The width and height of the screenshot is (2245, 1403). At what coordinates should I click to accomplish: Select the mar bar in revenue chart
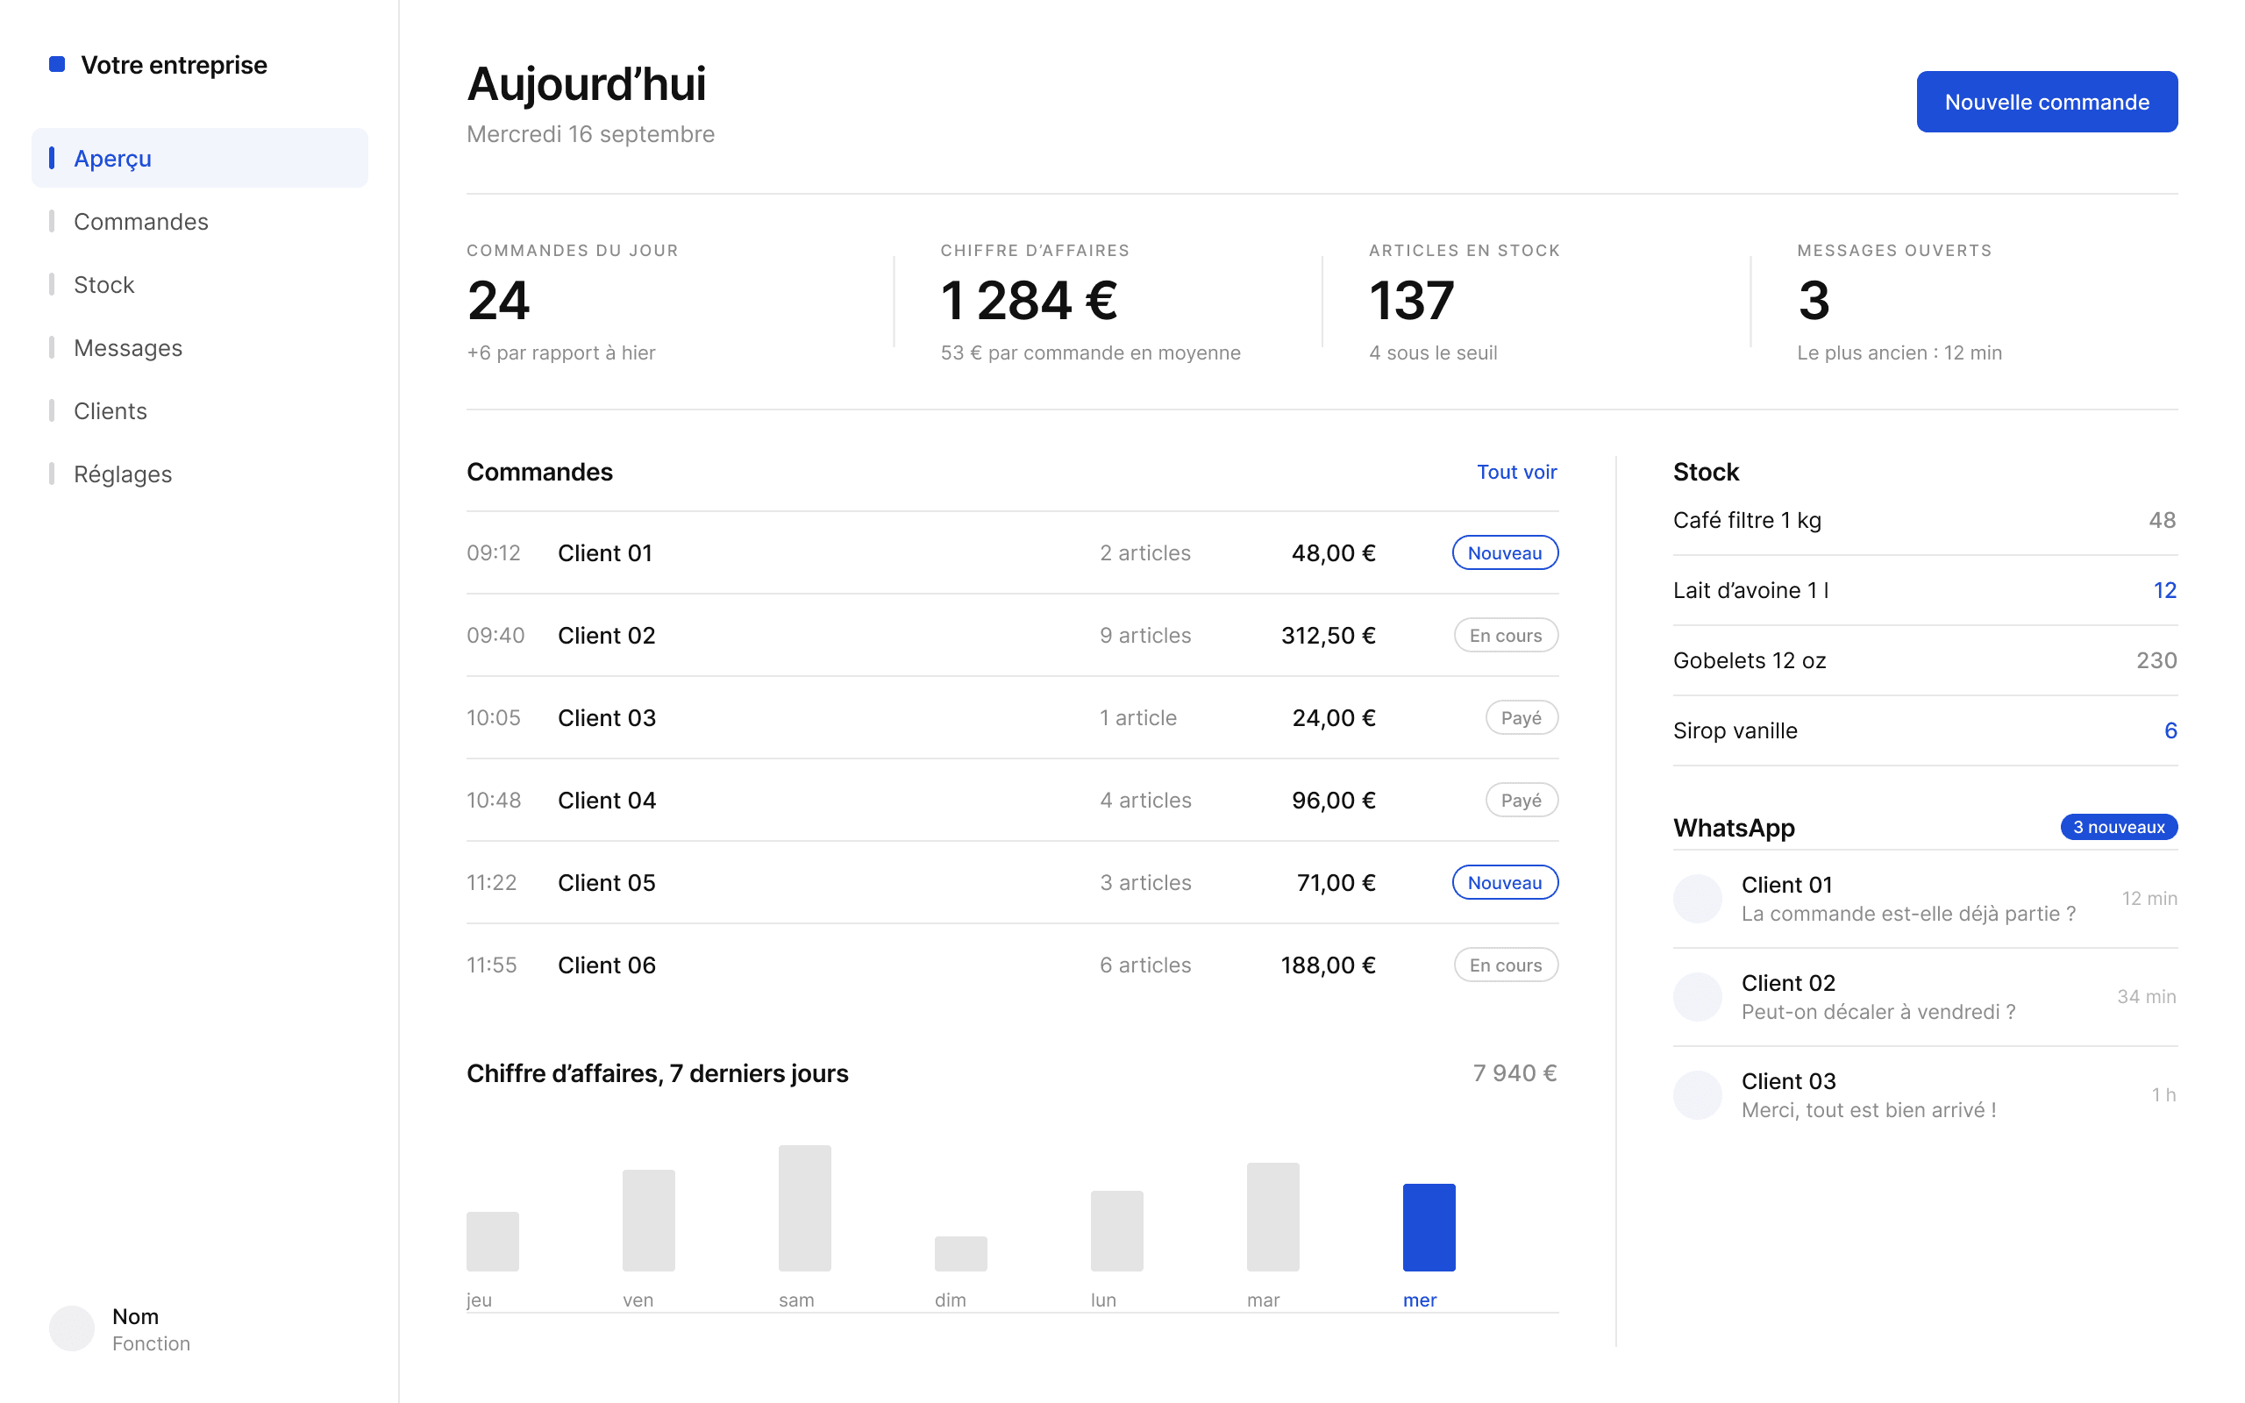point(1272,1216)
